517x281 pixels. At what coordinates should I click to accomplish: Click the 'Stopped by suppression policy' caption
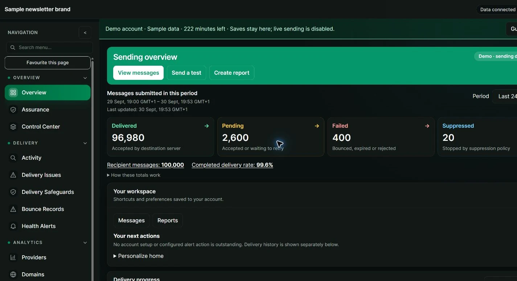pyautogui.click(x=476, y=148)
